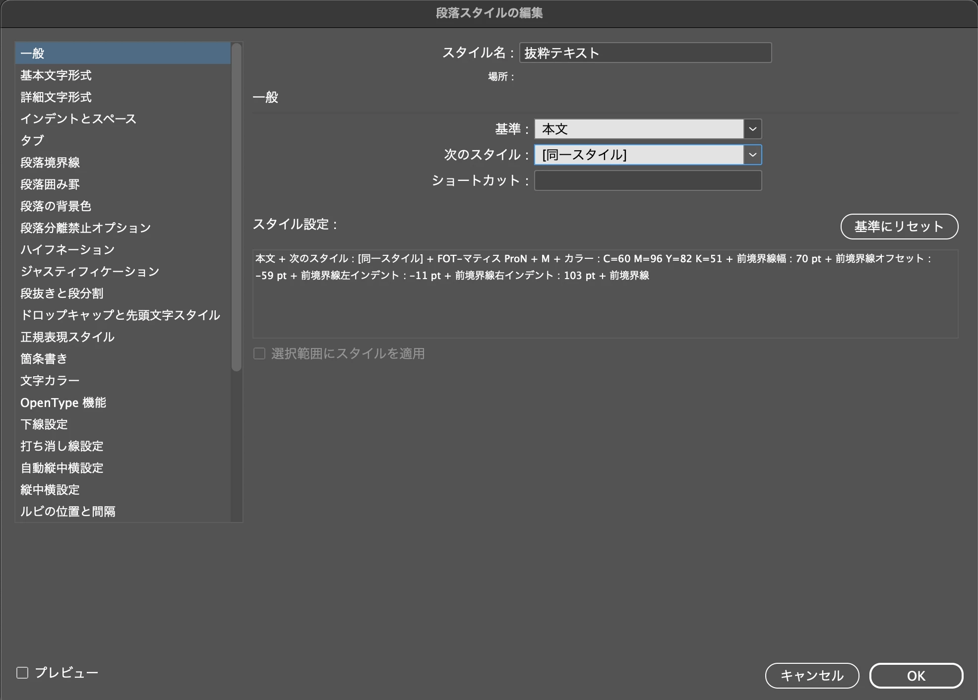Focus the ショートカット input field

pos(647,181)
